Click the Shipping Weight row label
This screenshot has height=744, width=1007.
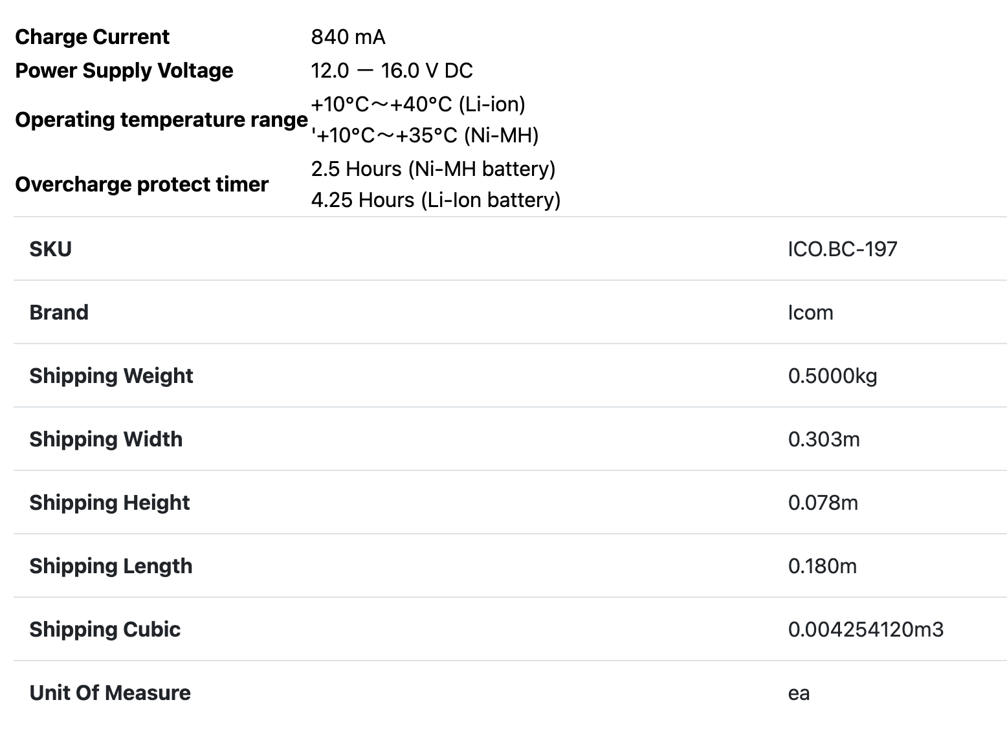(x=111, y=376)
